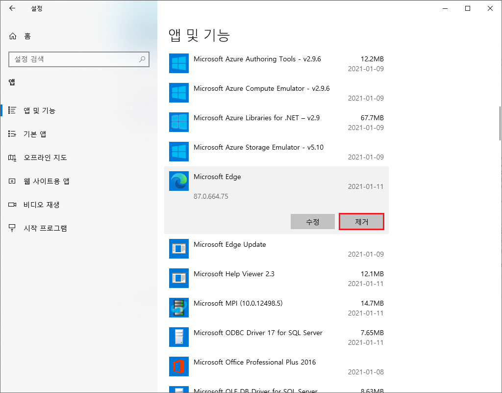
Task: Click the Office Professional Plus 2016 icon
Action: tap(178, 367)
